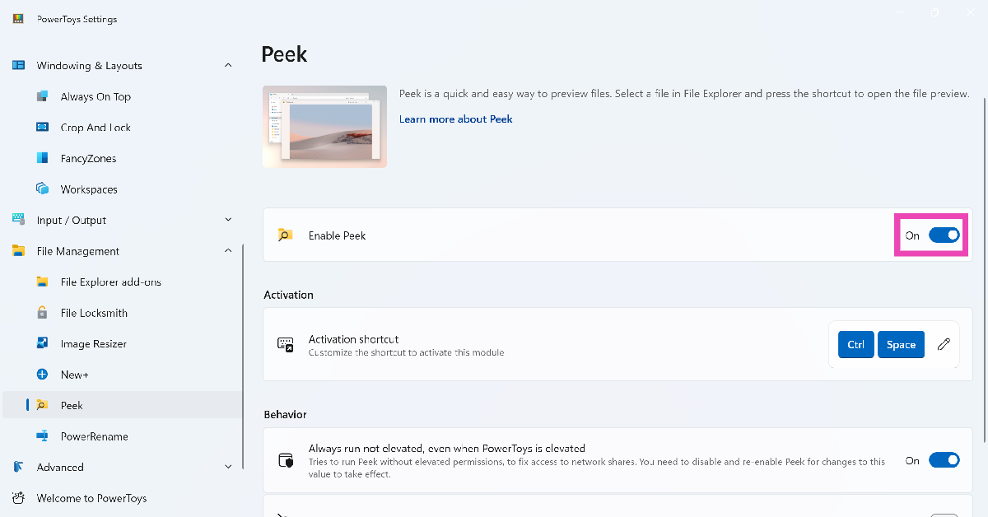The width and height of the screenshot is (988, 517).
Task: Expand the Advanced section
Action: [228, 467]
